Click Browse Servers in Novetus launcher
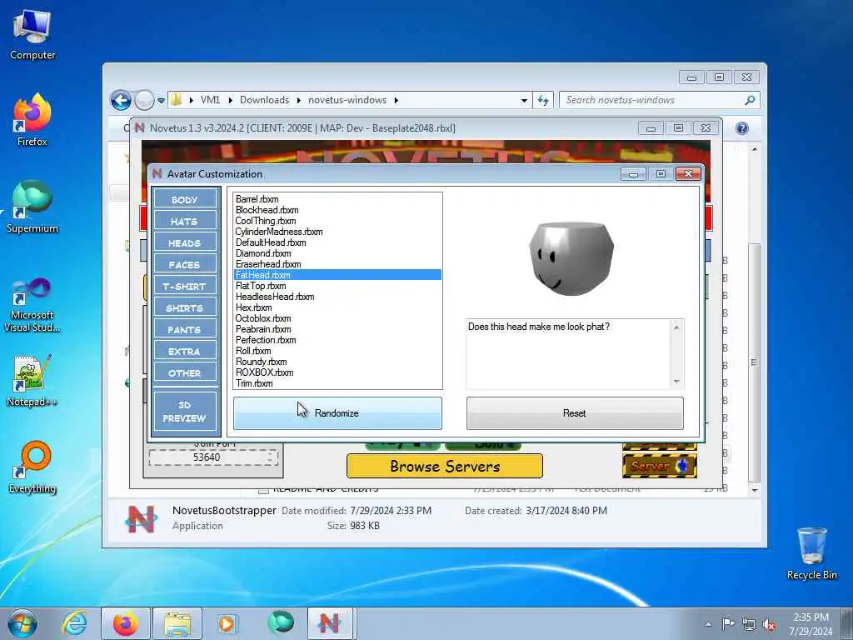This screenshot has height=640, width=853. (x=445, y=467)
